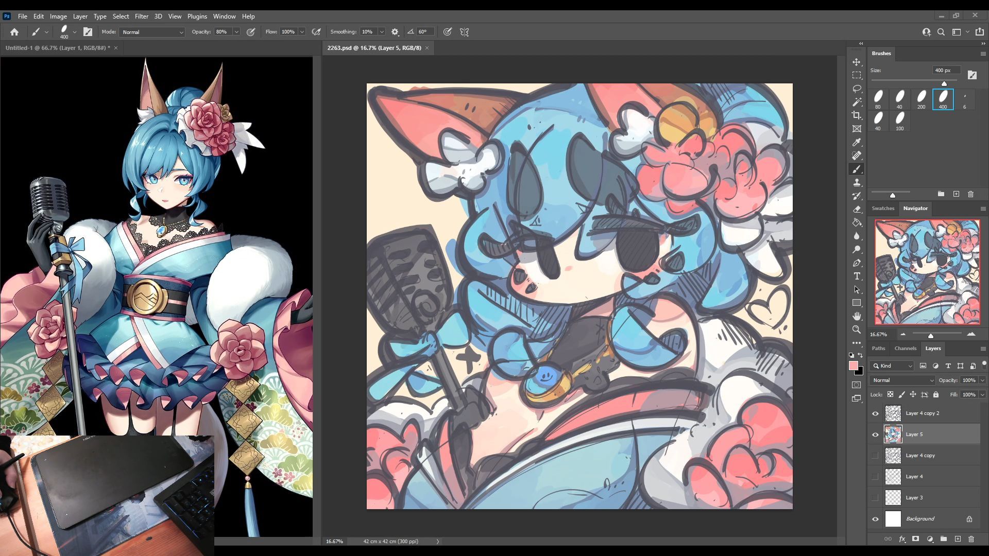
Task: Click the brush Size slider handle
Action: coord(944,83)
